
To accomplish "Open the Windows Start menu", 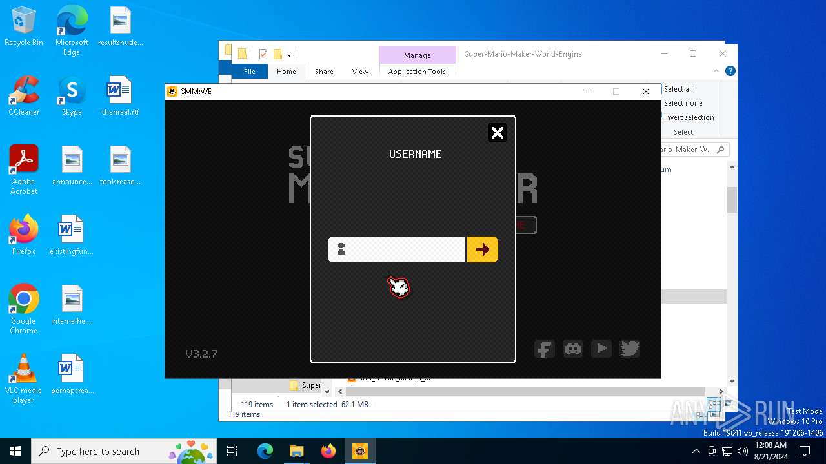I will pos(15,451).
